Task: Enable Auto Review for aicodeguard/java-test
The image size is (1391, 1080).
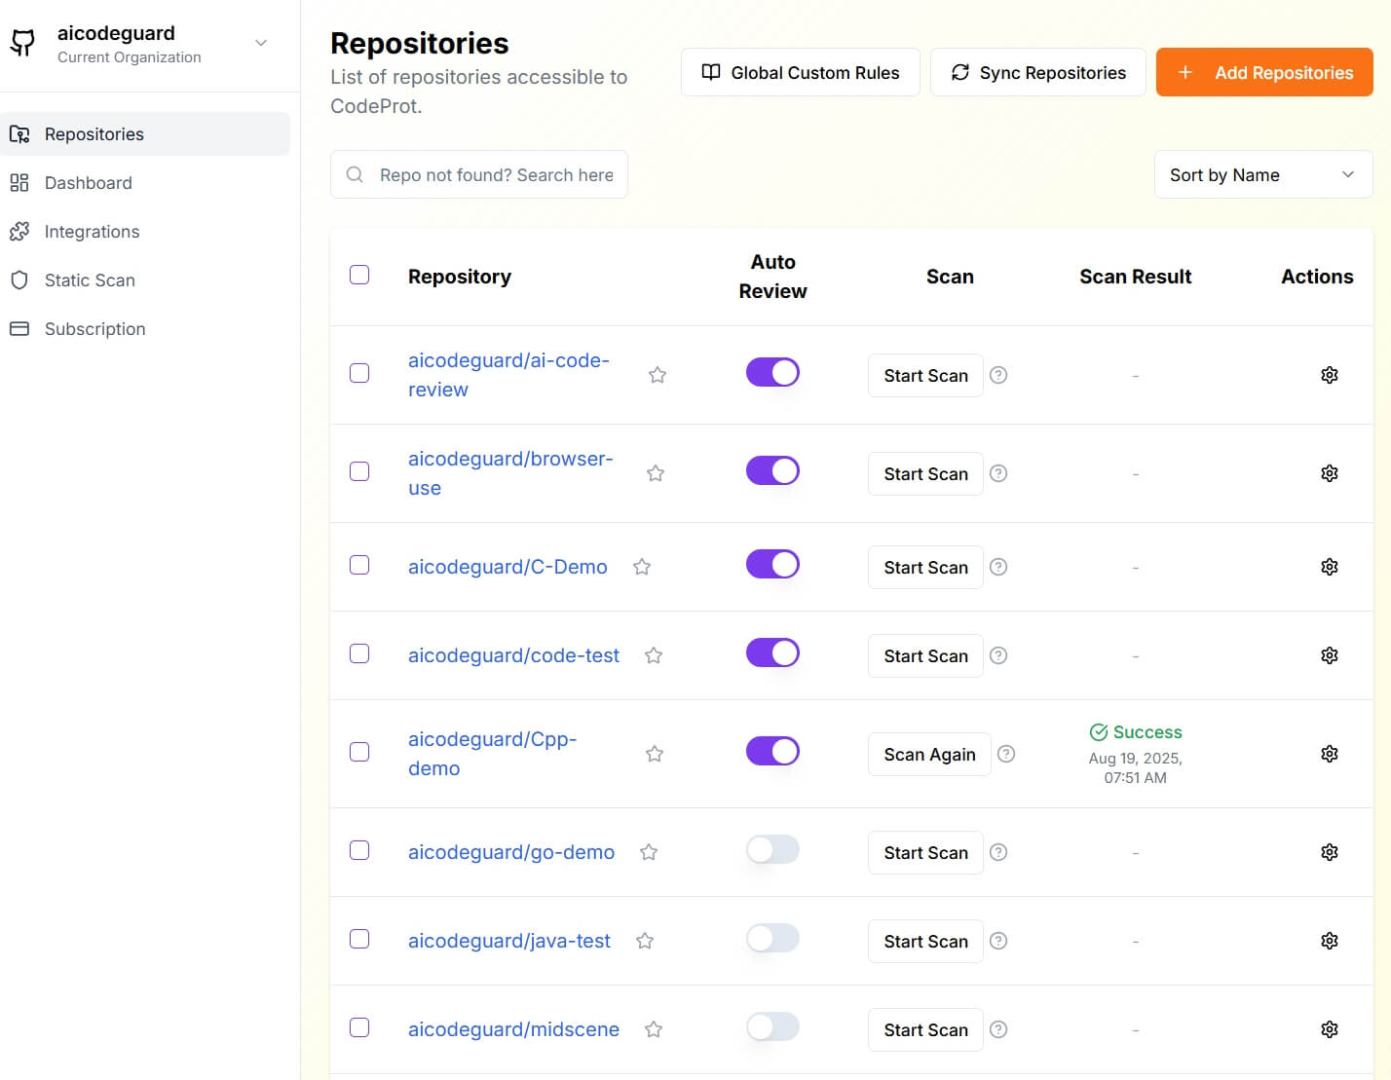Action: click(771, 938)
